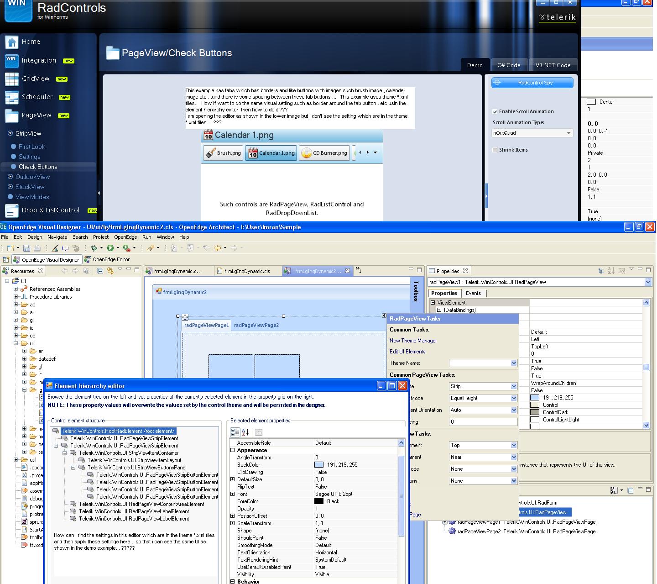Click Categorized button in Element hierarchy editor
This screenshot has width=657, height=584.
(235, 432)
